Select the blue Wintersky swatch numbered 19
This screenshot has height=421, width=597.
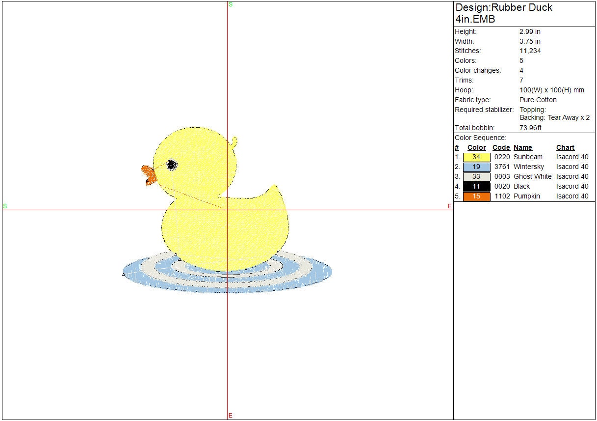click(476, 167)
